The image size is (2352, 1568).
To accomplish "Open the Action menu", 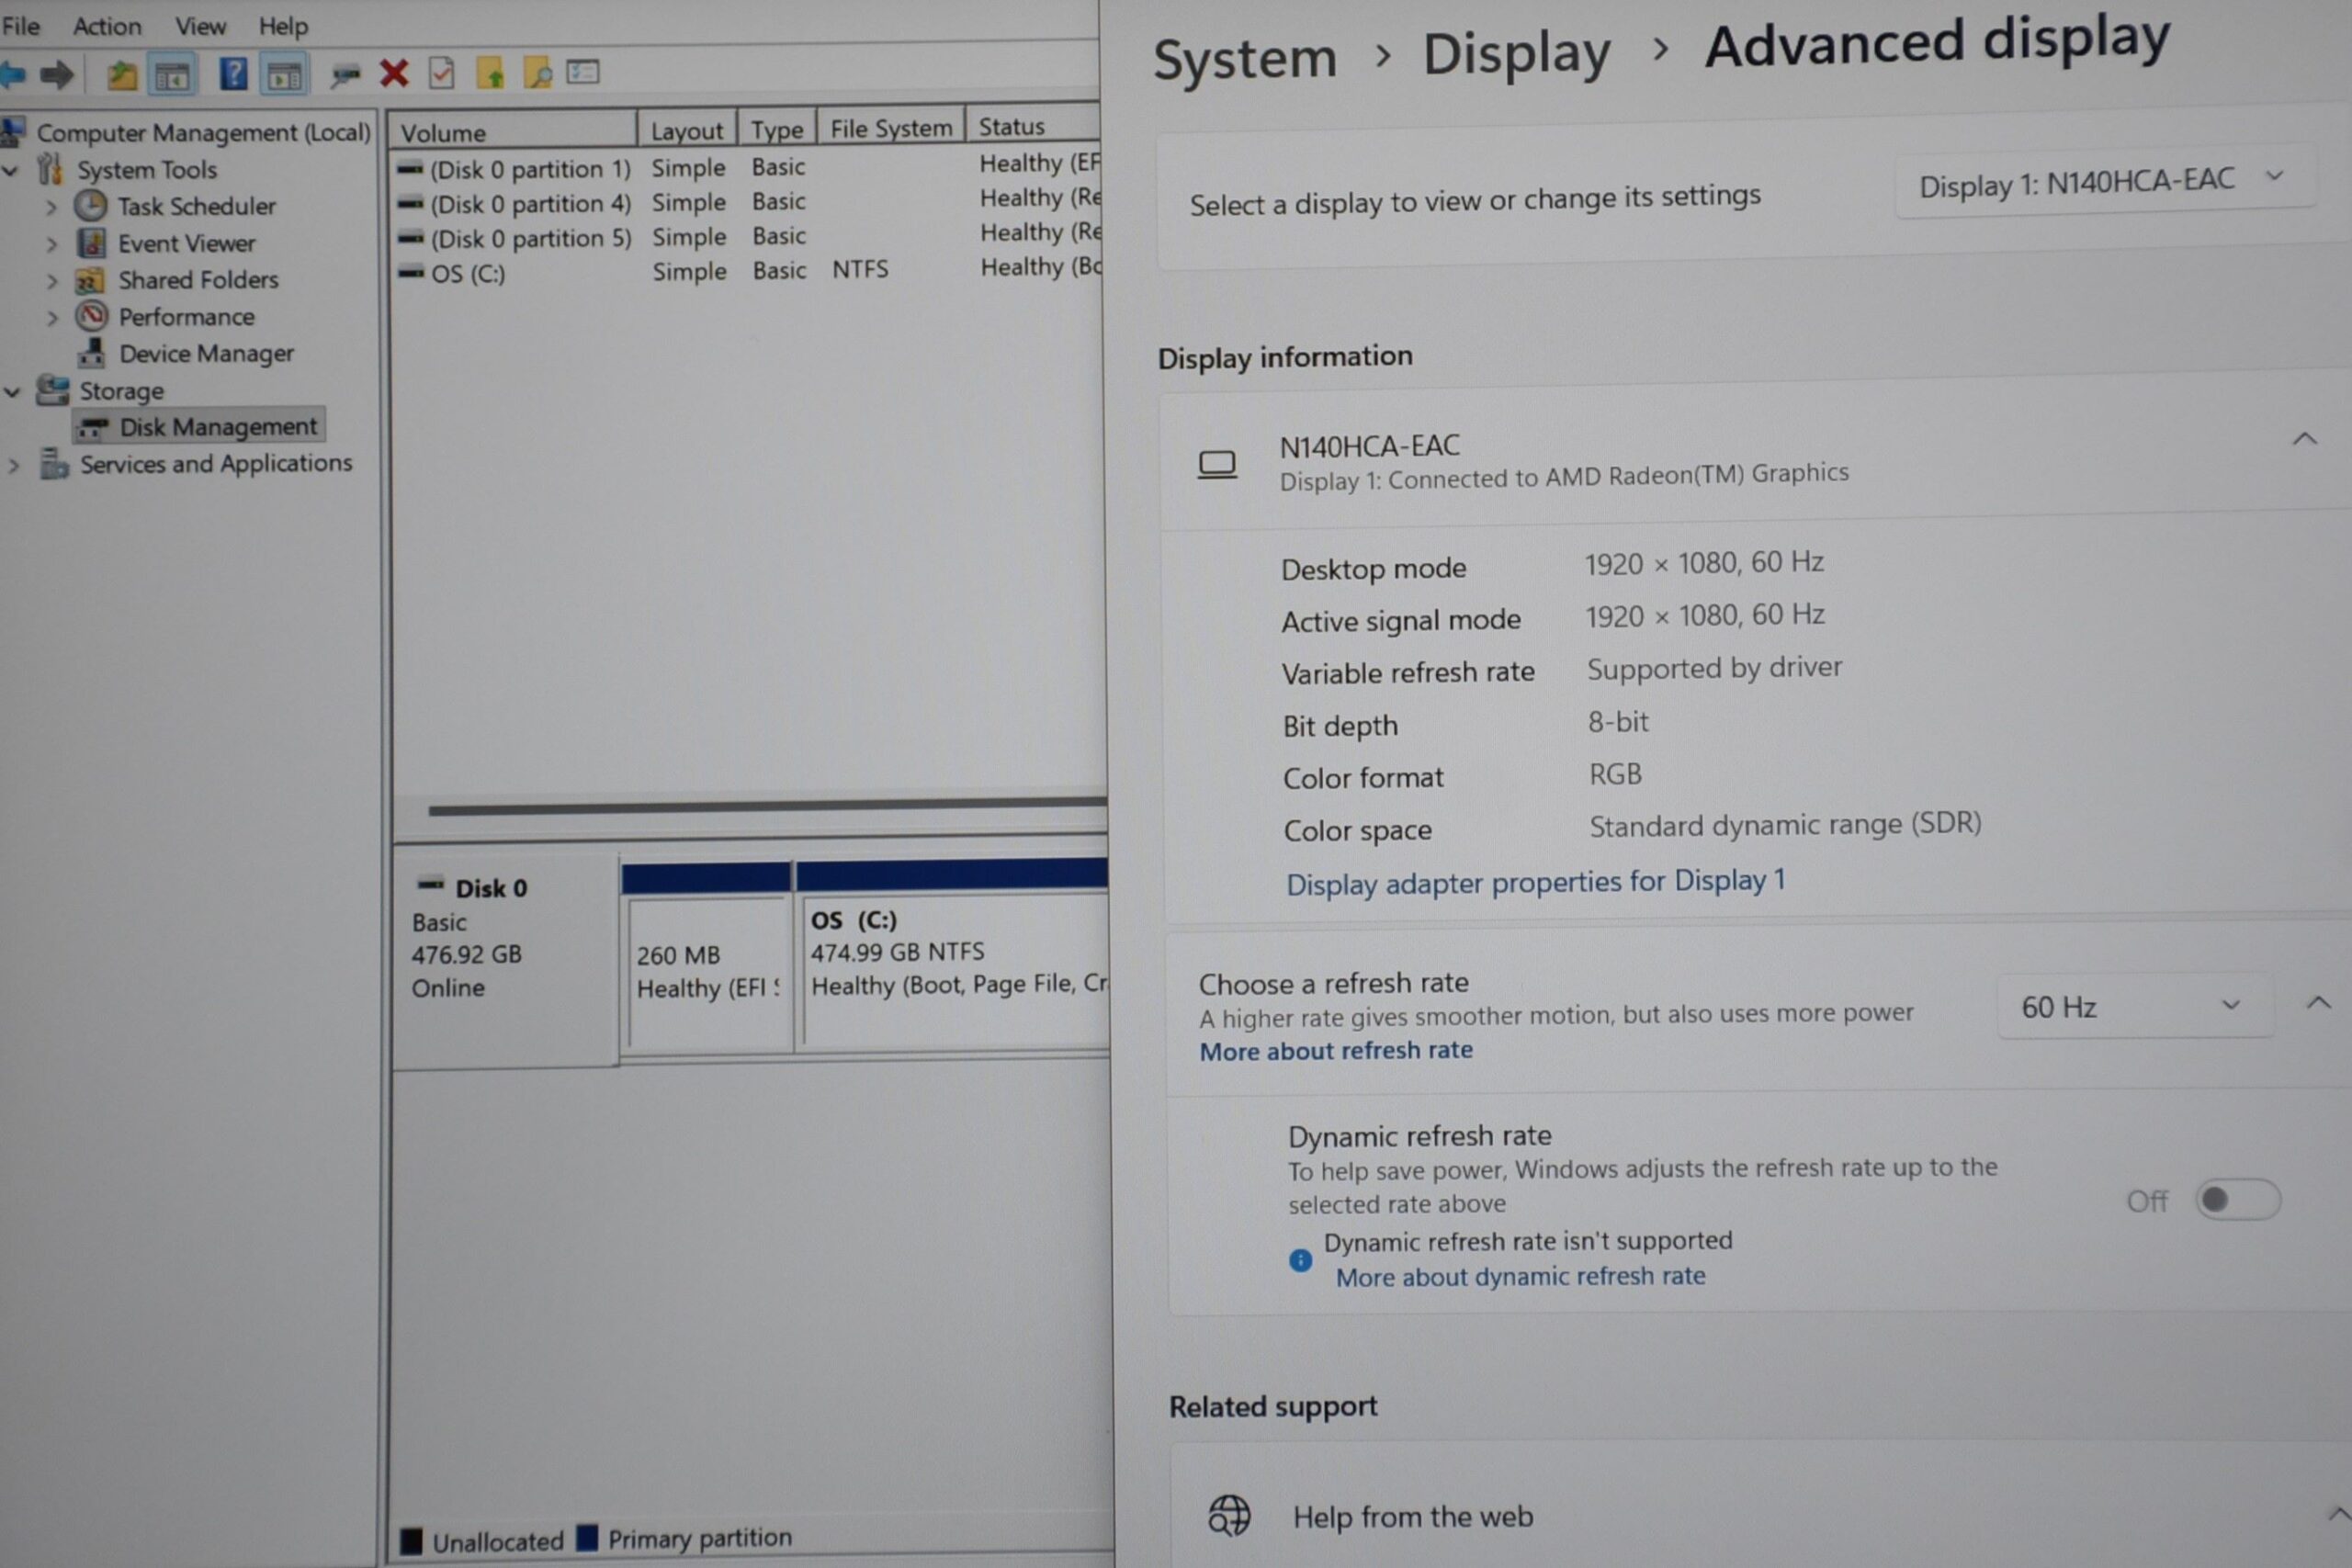I will [x=107, y=26].
